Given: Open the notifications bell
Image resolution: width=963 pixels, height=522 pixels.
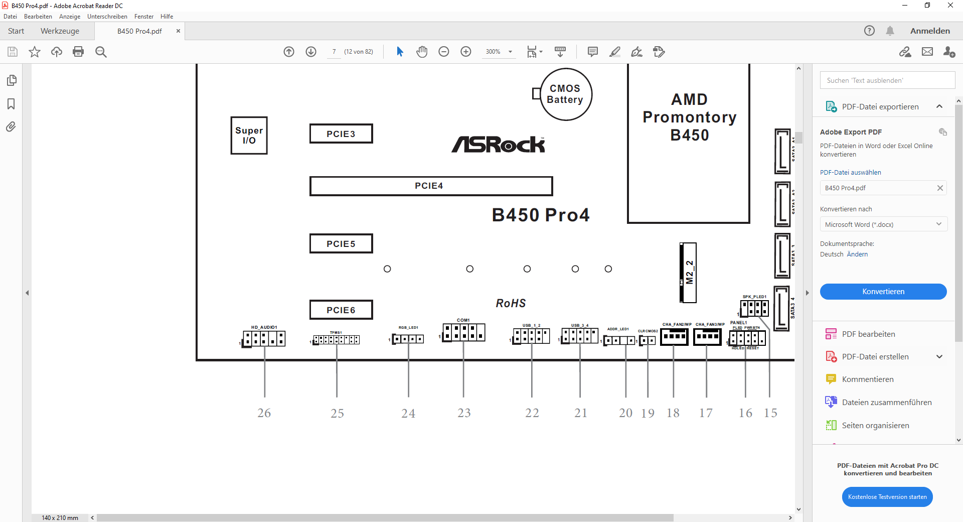Looking at the screenshot, I should 890,31.
